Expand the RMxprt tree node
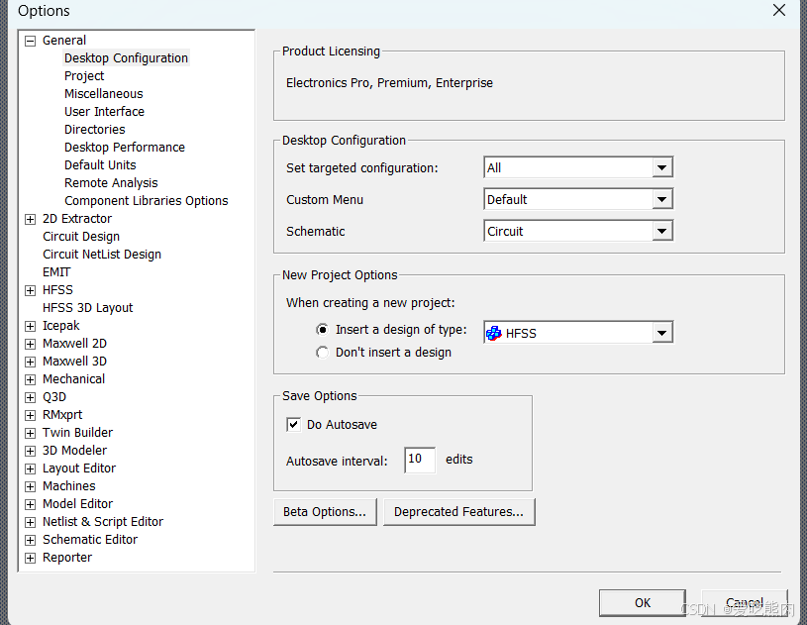The width and height of the screenshot is (807, 625). [x=31, y=415]
